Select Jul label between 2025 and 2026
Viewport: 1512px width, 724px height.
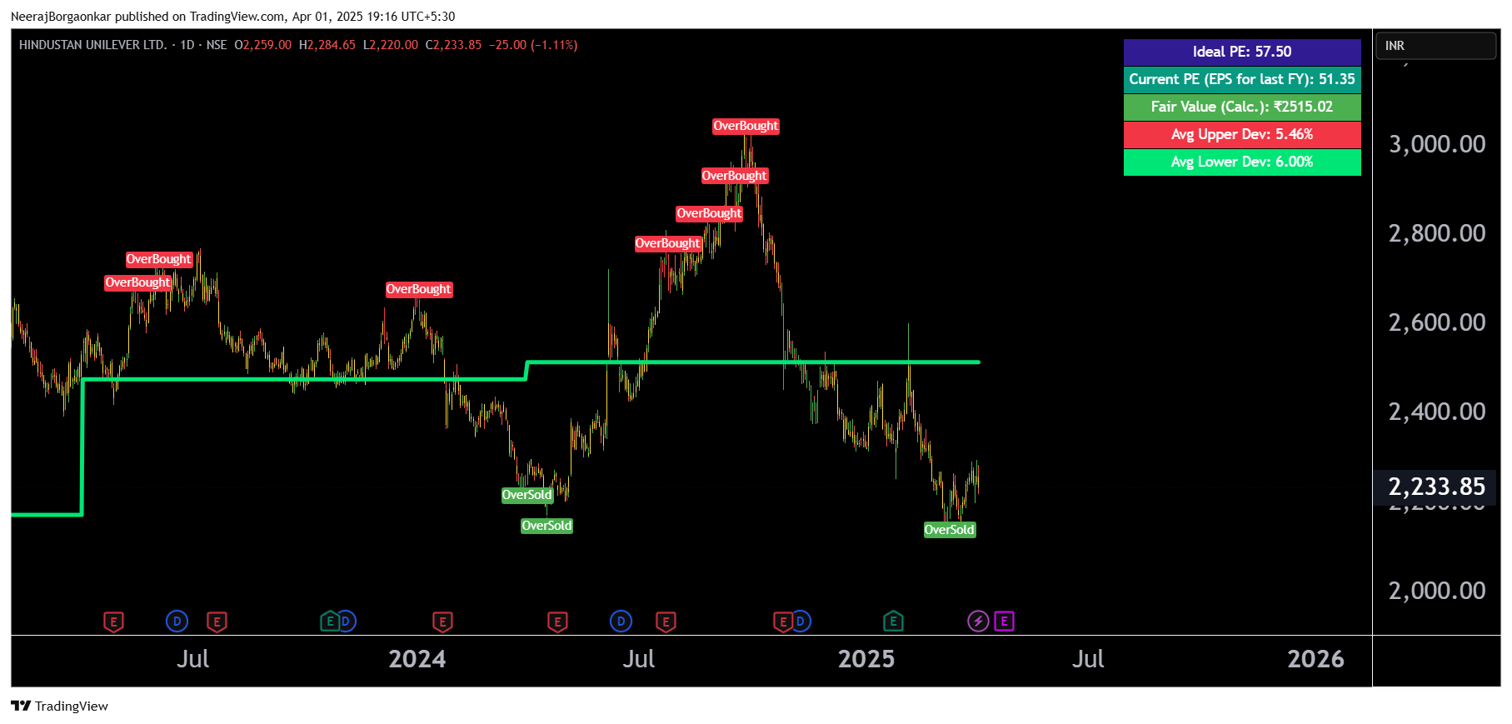1088,659
